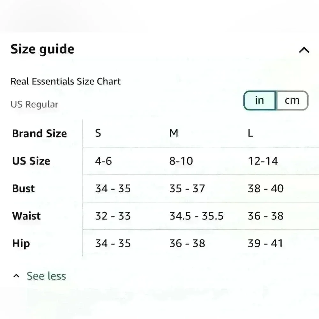Click the US Size 12-14 cell
The width and height of the screenshot is (319, 319).
tap(263, 161)
